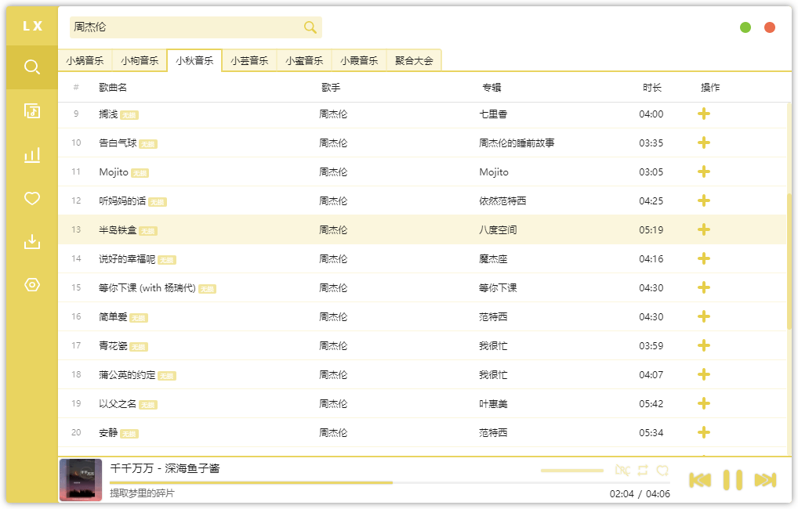Viewport: 798px width, 509px height.
Task: Switch to the 小蜗音乐 source tab
Action: point(85,60)
